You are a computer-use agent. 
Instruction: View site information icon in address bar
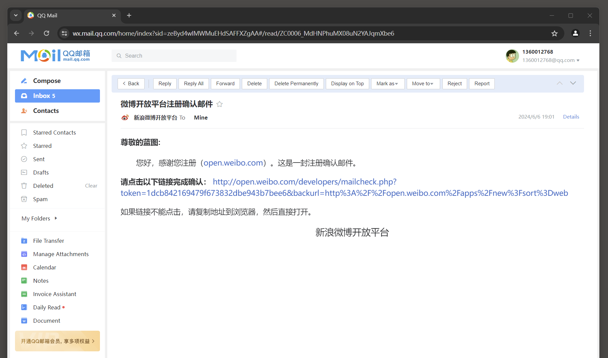(65, 33)
